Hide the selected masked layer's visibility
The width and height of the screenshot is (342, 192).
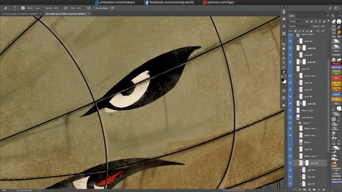point(290,163)
